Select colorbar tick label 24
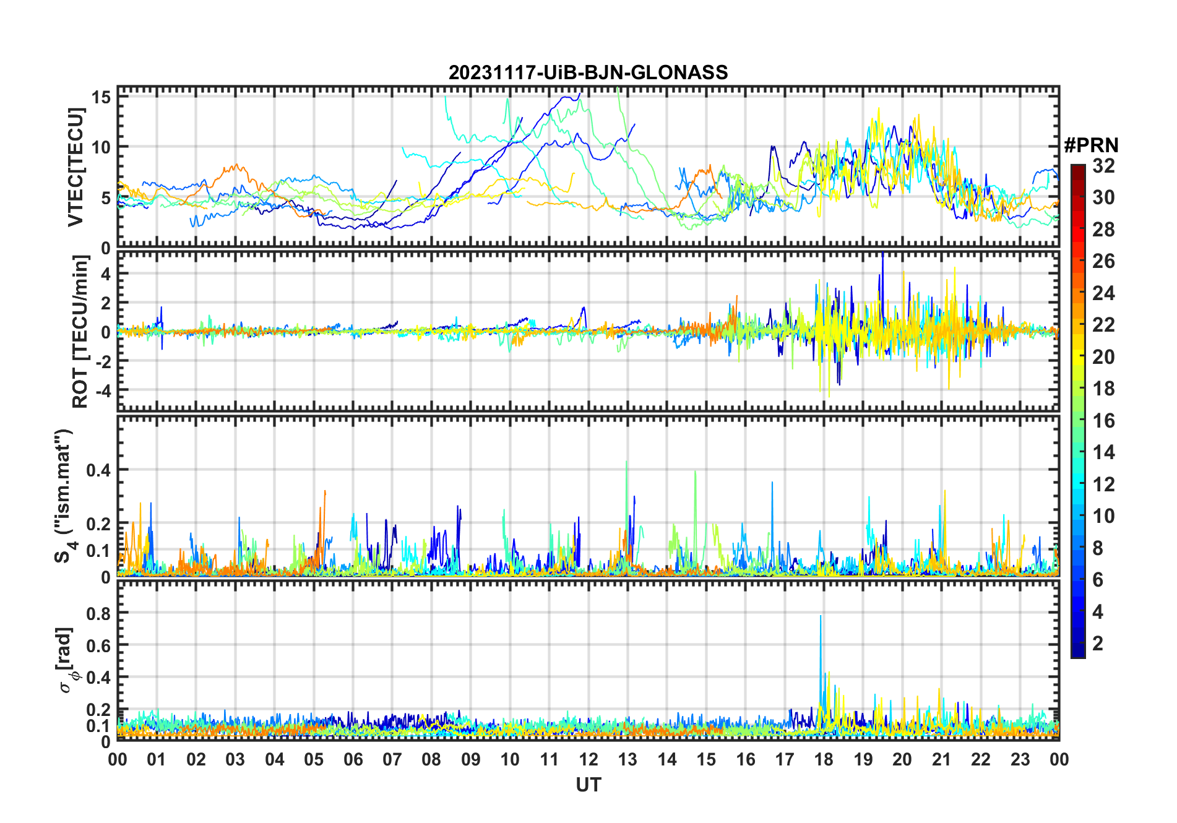This screenshot has height=823, width=1177. [x=1103, y=293]
